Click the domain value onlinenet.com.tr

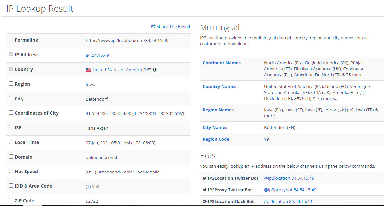click(x=103, y=157)
